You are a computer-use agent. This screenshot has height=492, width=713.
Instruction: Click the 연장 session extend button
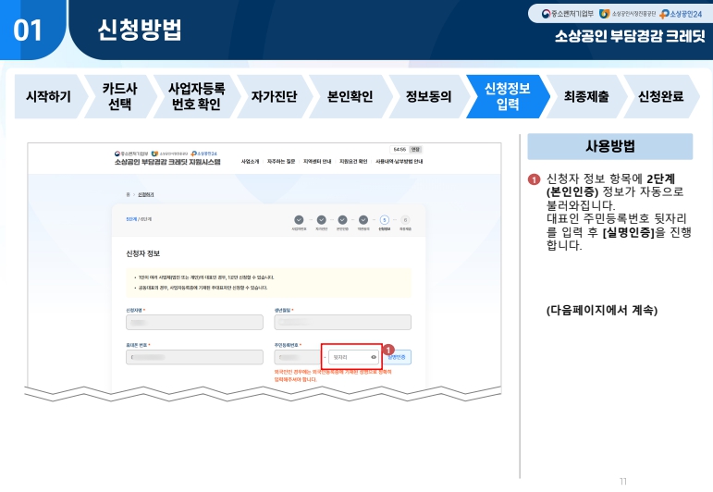pyautogui.click(x=415, y=149)
